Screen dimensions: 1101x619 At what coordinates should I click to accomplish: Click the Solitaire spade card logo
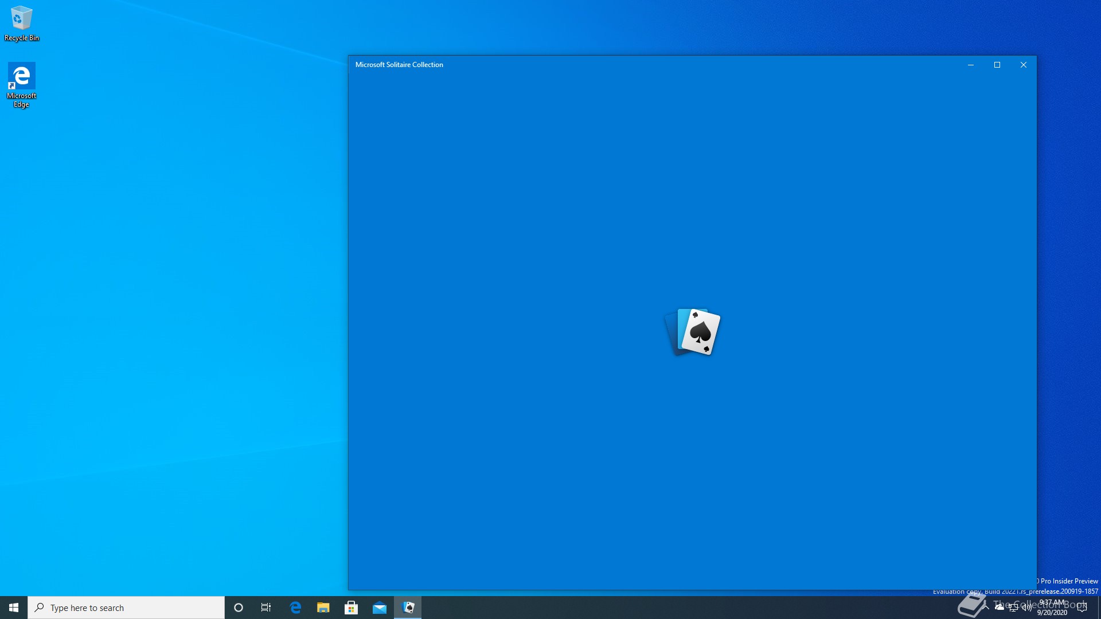(693, 332)
